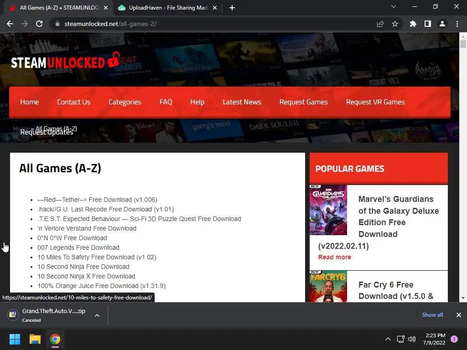
Task: Close the UploadHaven tab
Action: (215, 8)
